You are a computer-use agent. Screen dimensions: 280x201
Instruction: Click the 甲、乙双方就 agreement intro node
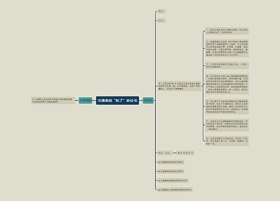click(x=179, y=86)
